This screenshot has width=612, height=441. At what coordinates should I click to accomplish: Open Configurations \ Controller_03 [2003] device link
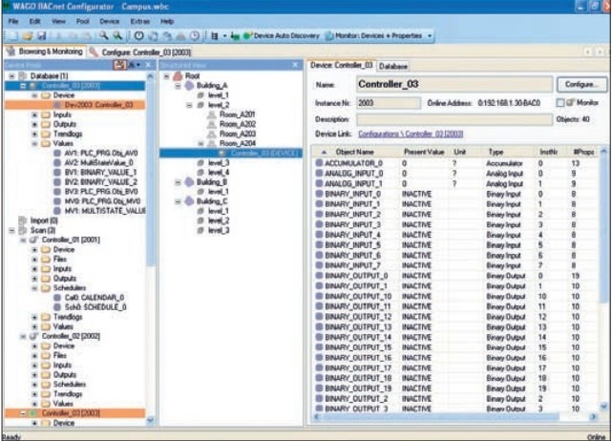[x=411, y=134]
